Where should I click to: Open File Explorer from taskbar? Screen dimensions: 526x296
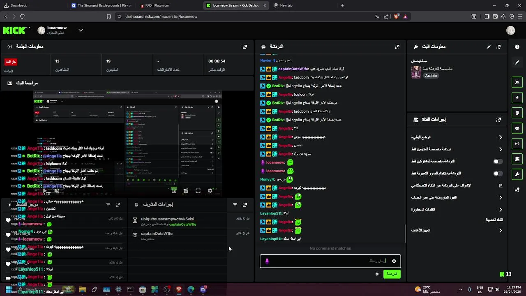(82, 289)
